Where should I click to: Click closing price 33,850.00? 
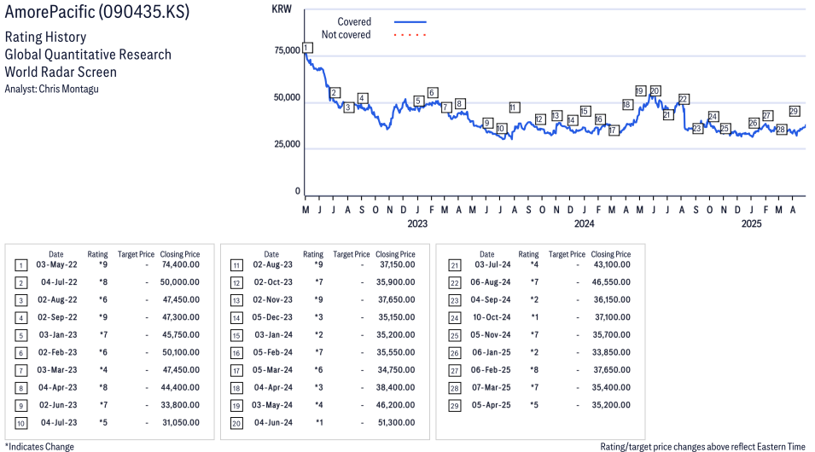click(611, 352)
